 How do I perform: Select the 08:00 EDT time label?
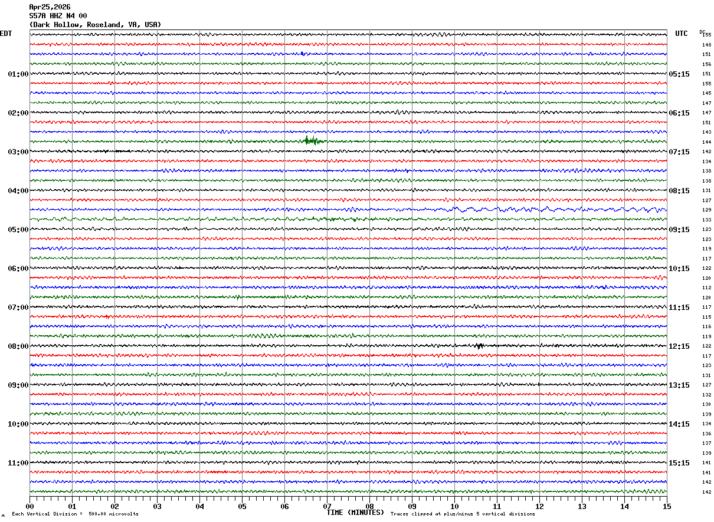coord(18,346)
